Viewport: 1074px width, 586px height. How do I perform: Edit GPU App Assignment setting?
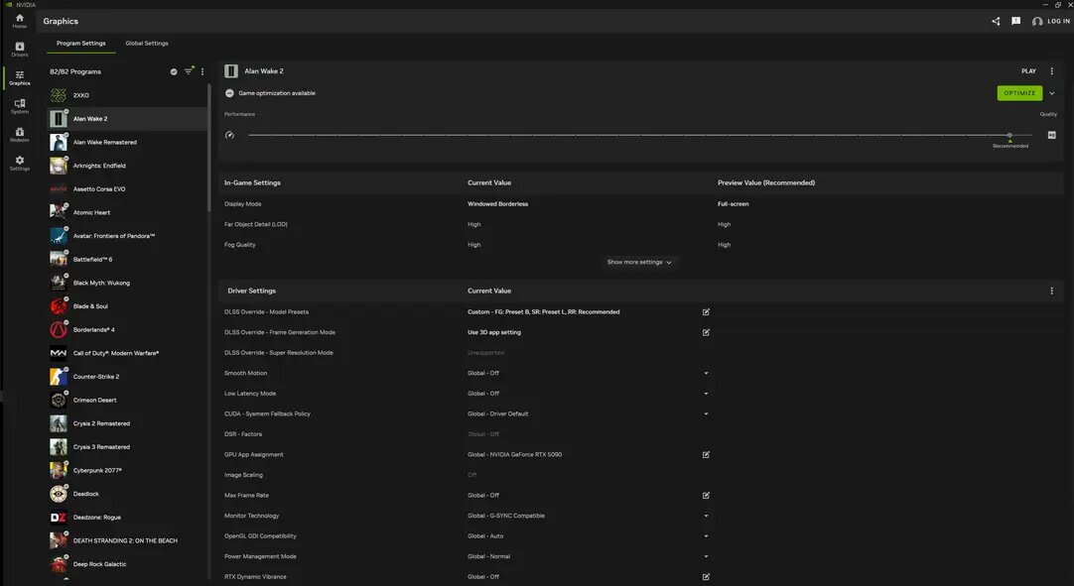[706, 454]
